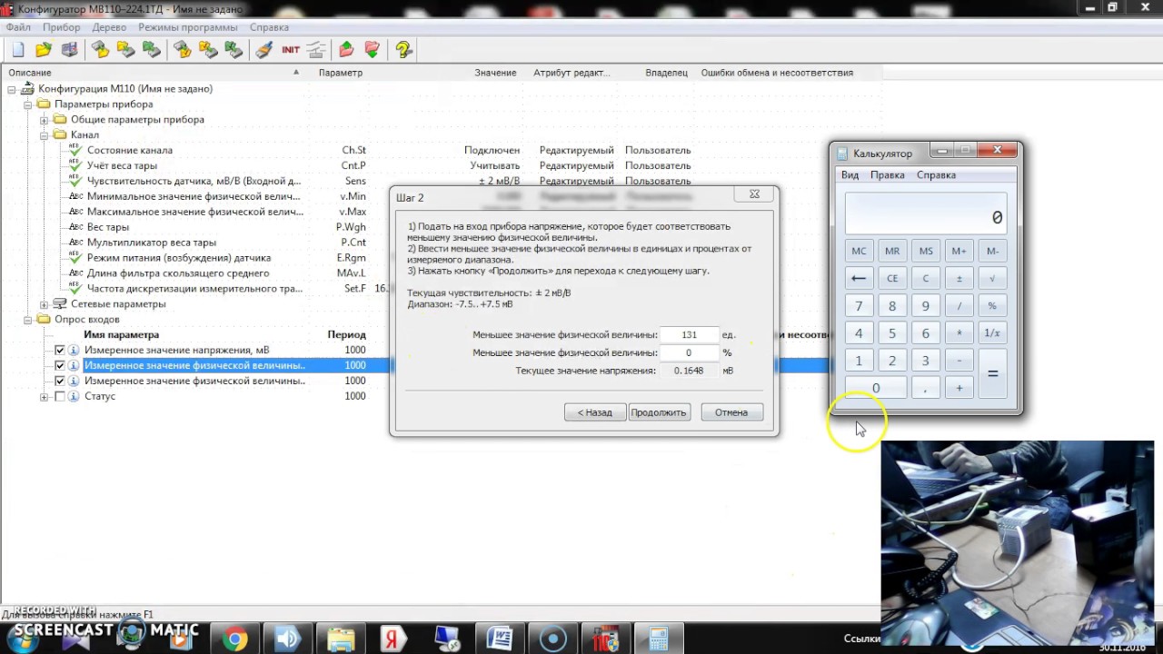
Task: Click the red folder with up arrow icon
Action: click(346, 50)
